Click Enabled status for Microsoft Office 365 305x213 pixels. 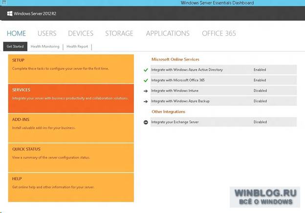[260, 80]
